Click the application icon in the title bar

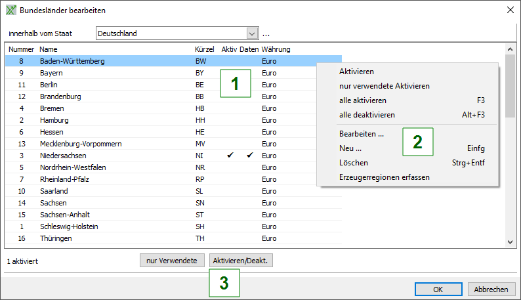coord(11,11)
